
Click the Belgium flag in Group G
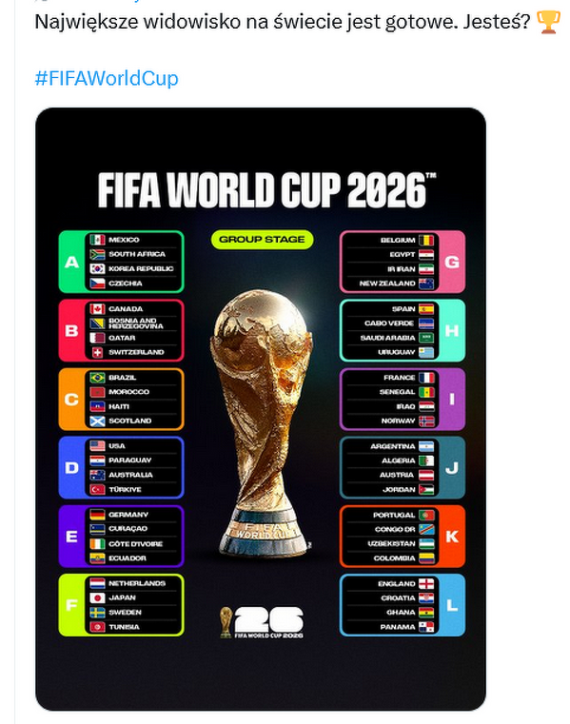pyautogui.click(x=426, y=240)
